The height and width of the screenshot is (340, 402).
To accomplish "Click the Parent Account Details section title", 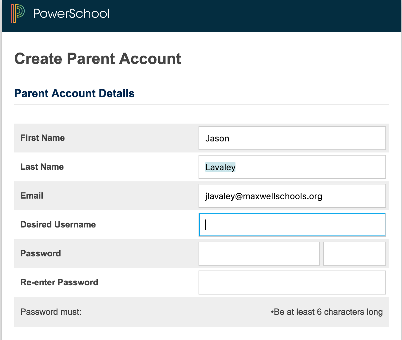I will [74, 93].
